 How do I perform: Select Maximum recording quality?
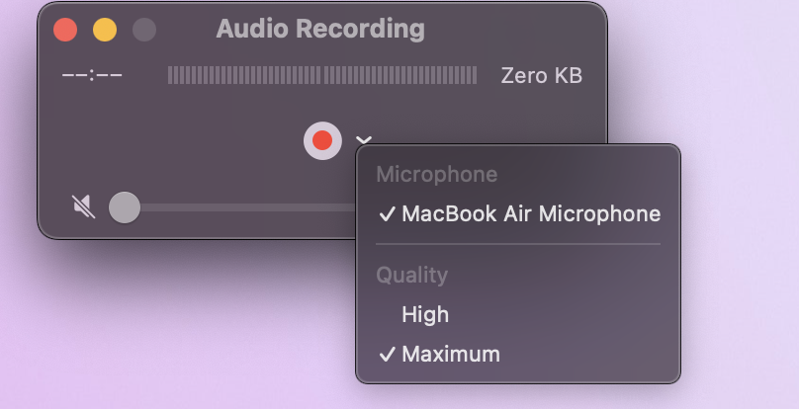tap(450, 354)
